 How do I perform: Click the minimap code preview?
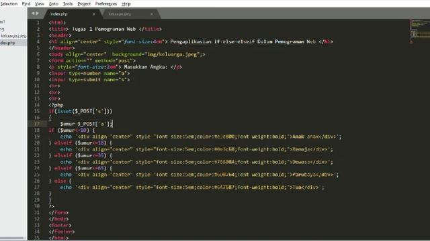(419, 31)
